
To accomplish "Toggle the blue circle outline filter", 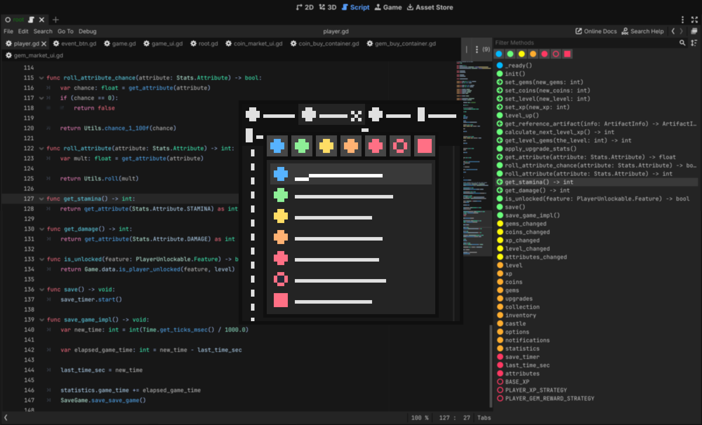I will pyautogui.click(x=499, y=54).
